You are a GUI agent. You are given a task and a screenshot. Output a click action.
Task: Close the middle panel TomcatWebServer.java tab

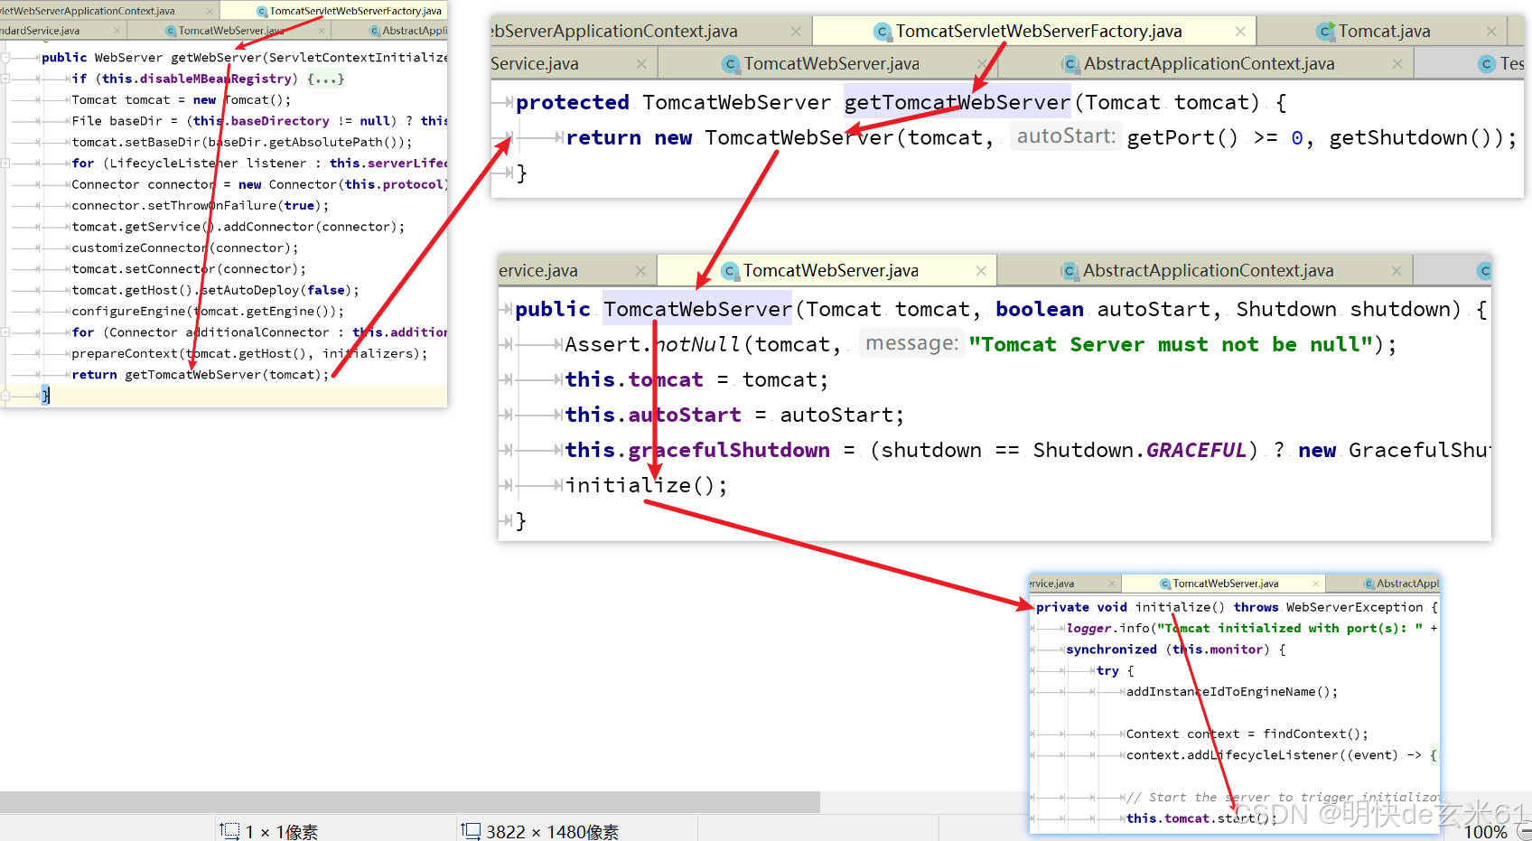(981, 271)
